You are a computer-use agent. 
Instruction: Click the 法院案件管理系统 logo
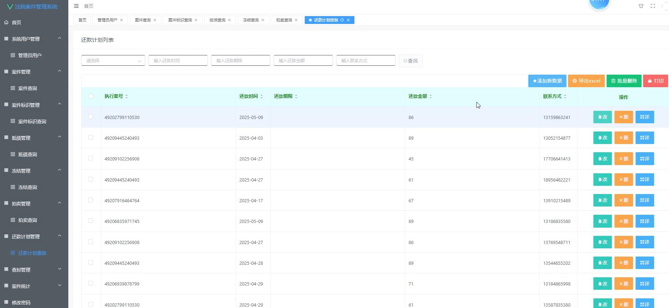pyautogui.click(x=32, y=7)
